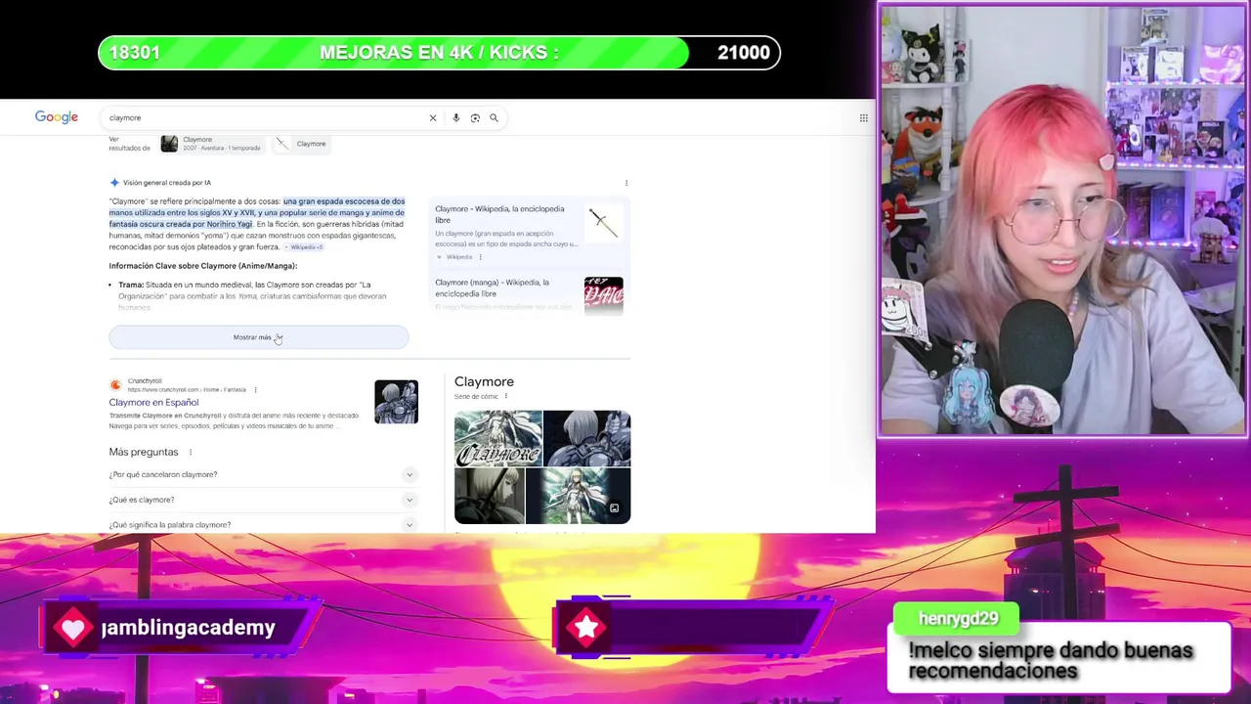Open the three-dot menu beside Más preguntas
Viewport: 1251px width, 704px height.
(191, 452)
